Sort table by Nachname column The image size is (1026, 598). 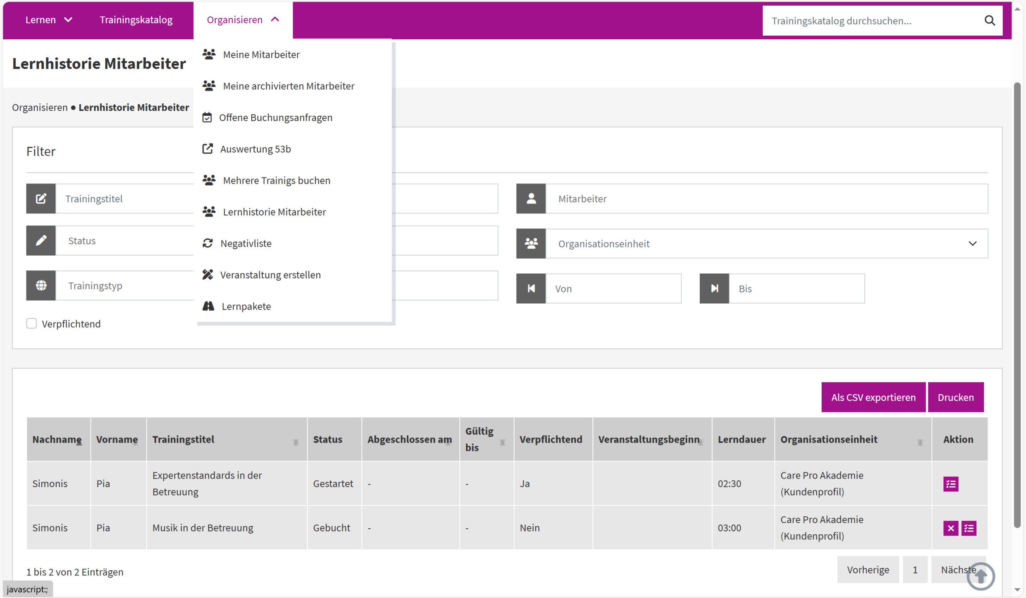coord(57,439)
